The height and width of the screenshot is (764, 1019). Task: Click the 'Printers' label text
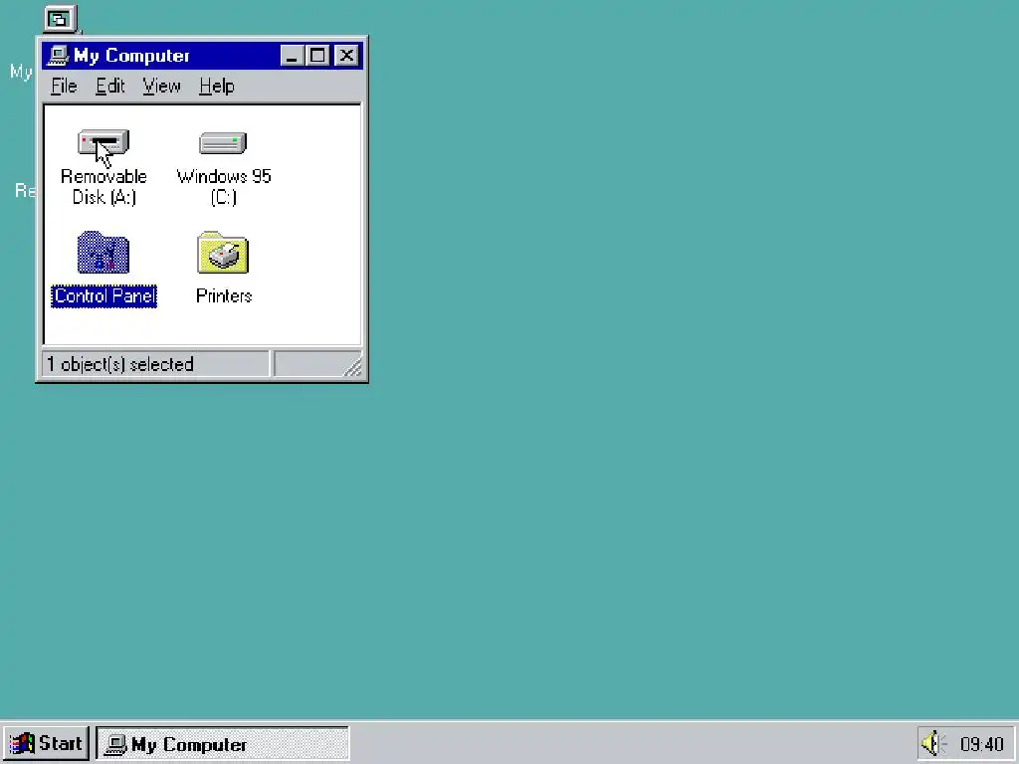coord(224,296)
